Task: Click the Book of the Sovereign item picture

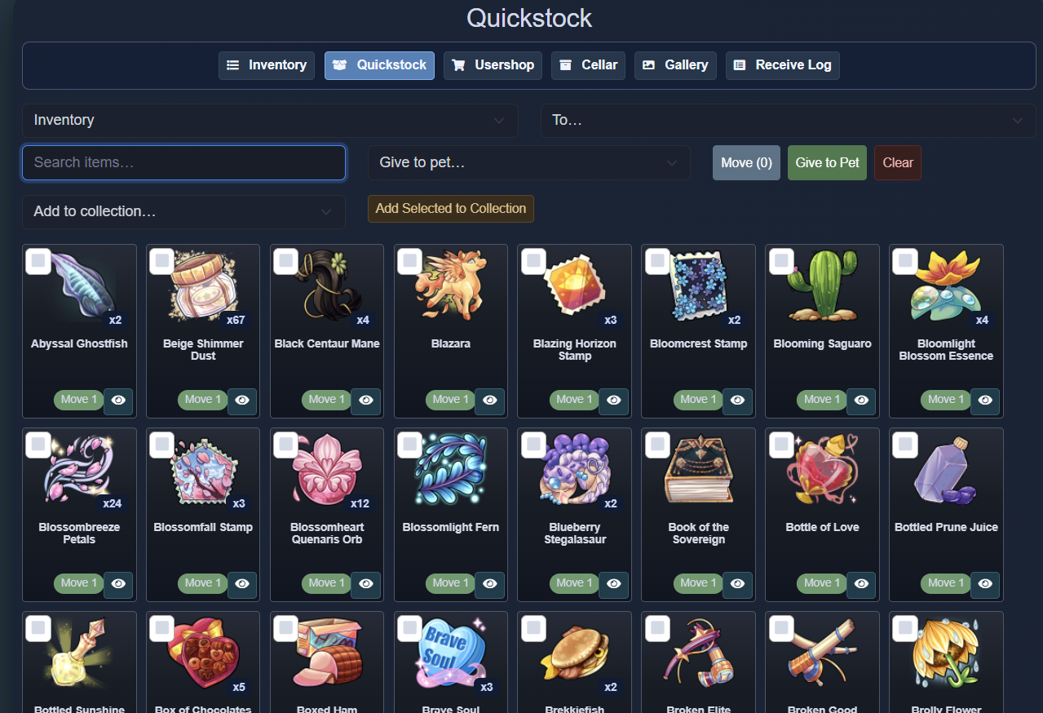Action: [x=698, y=469]
